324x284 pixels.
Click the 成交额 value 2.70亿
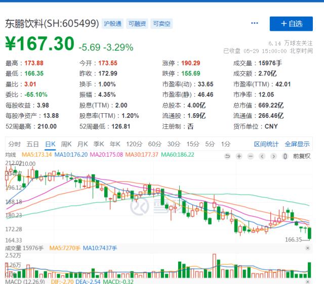tap(267, 73)
